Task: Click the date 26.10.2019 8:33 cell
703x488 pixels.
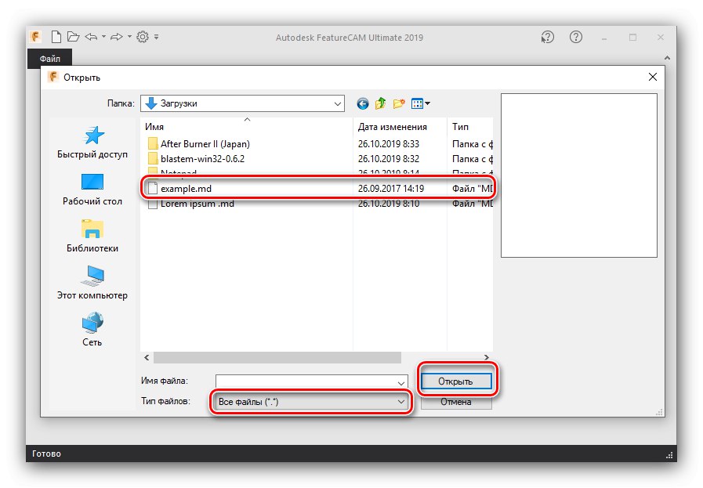Action: click(x=388, y=144)
